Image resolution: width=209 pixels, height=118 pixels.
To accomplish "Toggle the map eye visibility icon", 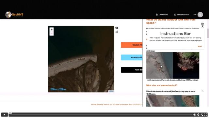I will [117, 28].
